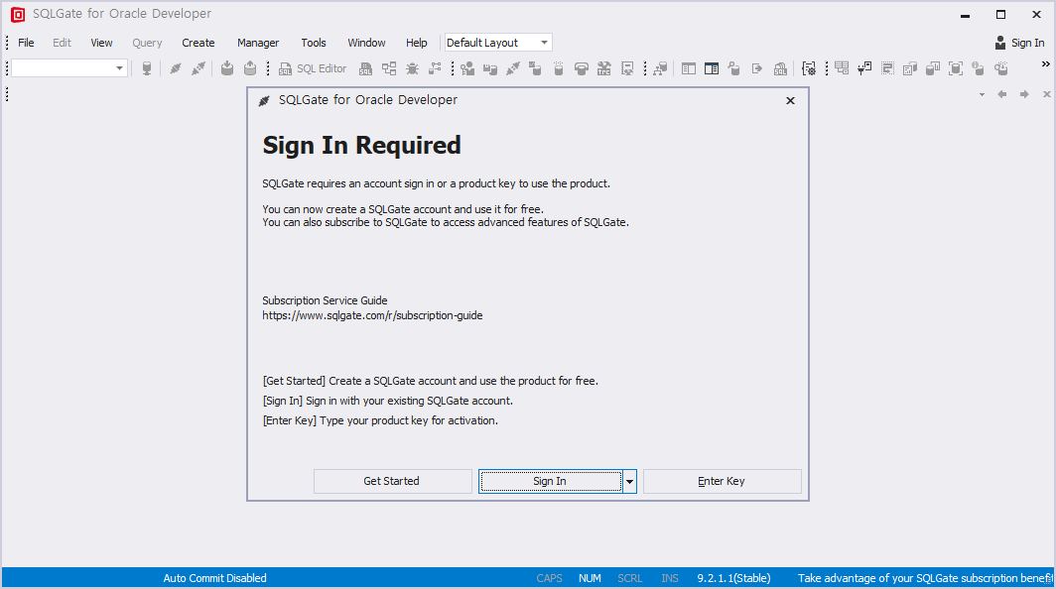Image resolution: width=1056 pixels, height=589 pixels.
Task: Open the Help menu
Action: coord(416,43)
